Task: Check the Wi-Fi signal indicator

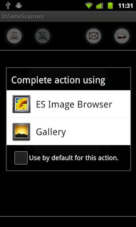Action: coord(89,6)
